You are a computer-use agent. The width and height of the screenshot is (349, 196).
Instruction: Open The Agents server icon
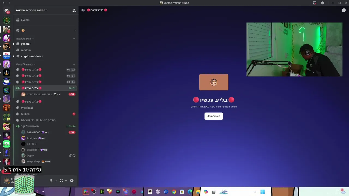click(x=7, y=55)
